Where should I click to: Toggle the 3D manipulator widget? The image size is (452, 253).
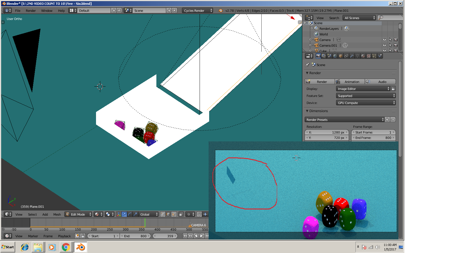pyautogui.click(x=118, y=214)
